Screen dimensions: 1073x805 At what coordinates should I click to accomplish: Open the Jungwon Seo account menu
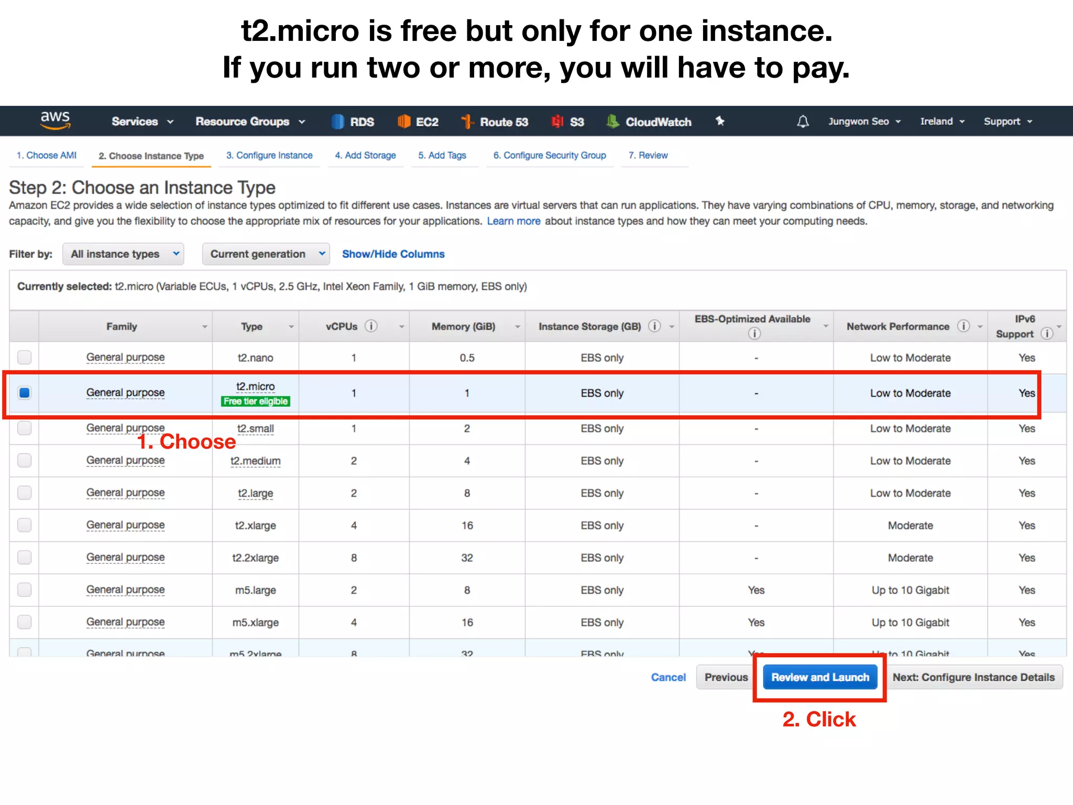tap(864, 122)
